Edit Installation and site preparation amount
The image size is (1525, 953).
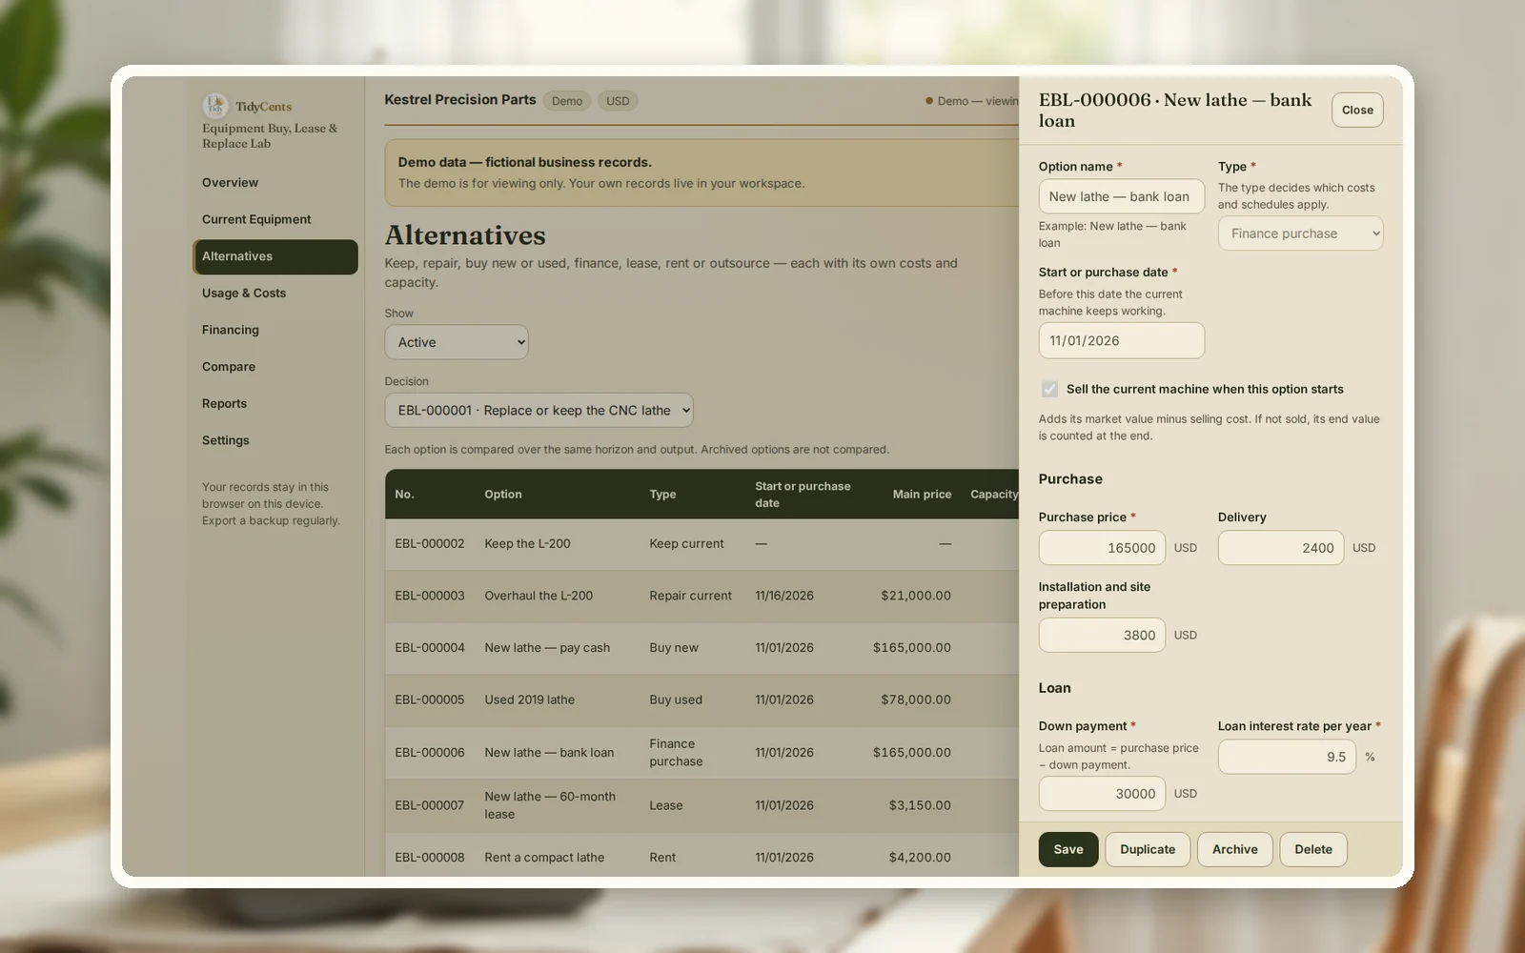(x=1102, y=635)
